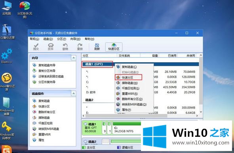Click the 刷新 (refresh) toolbar icon
This screenshot has height=153, width=234.
(x=97, y=47)
